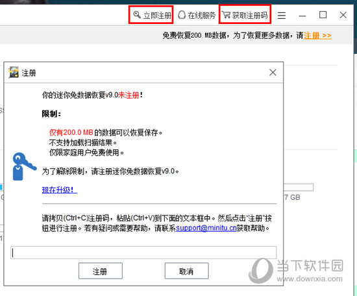
Task: Click the 现在升级! upgrade link
Action: point(60,190)
